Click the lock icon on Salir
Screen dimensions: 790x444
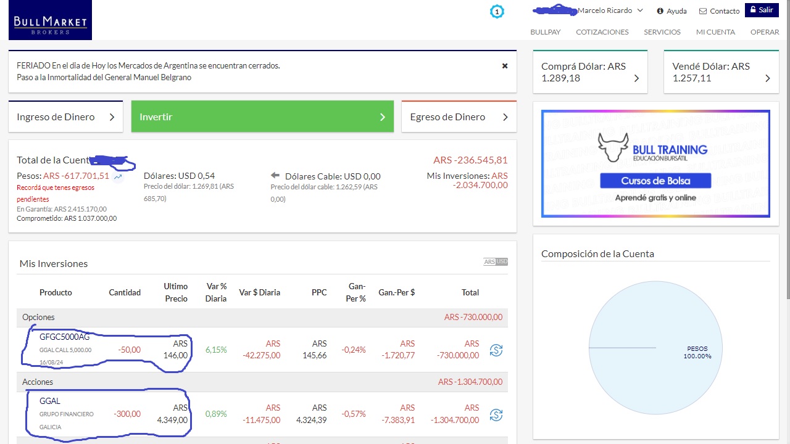click(x=753, y=10)
